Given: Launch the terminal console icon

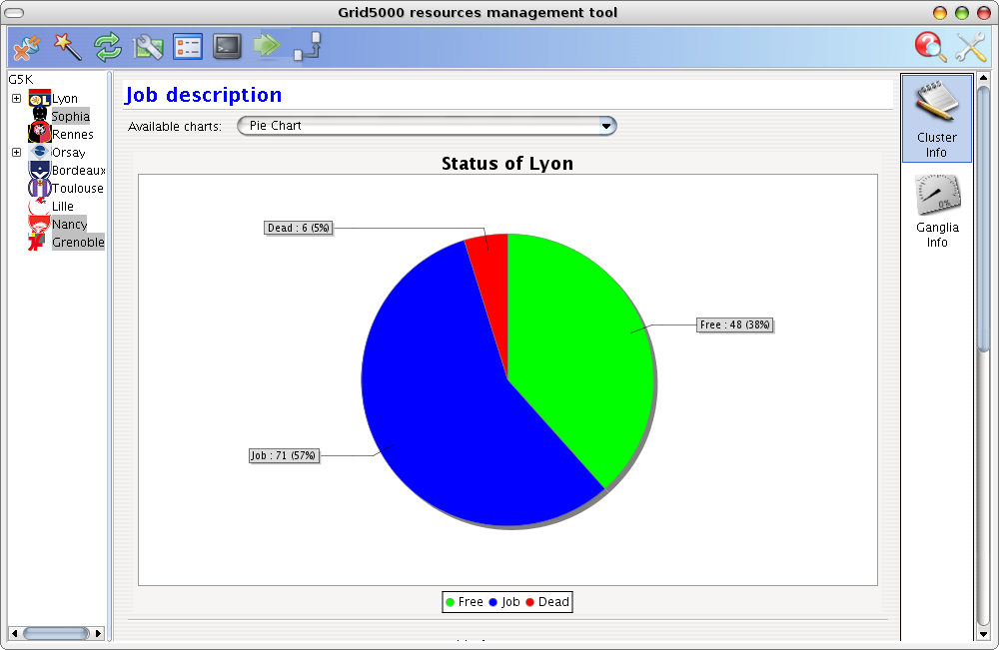Looking at the screenshot, I should tap(227, 47).
